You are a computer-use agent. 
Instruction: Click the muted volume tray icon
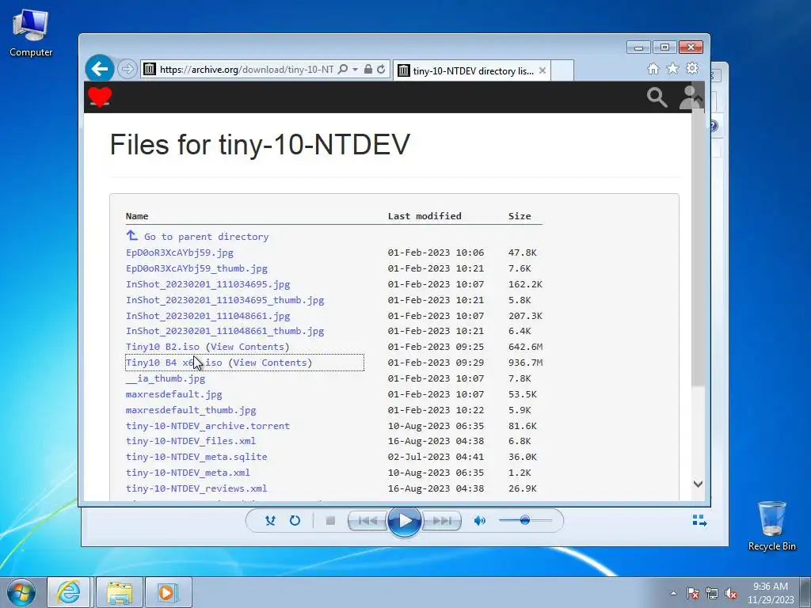tap(731, 594)
